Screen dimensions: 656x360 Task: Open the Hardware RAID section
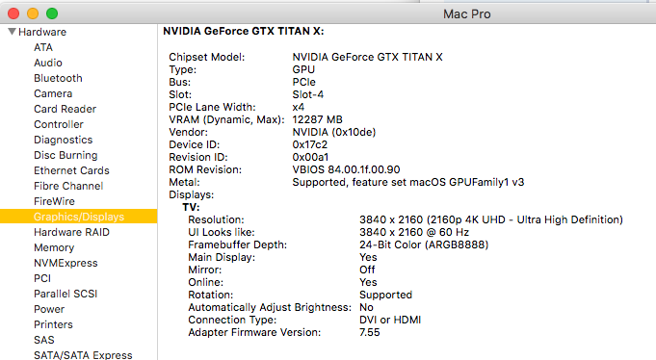(71, 232)
